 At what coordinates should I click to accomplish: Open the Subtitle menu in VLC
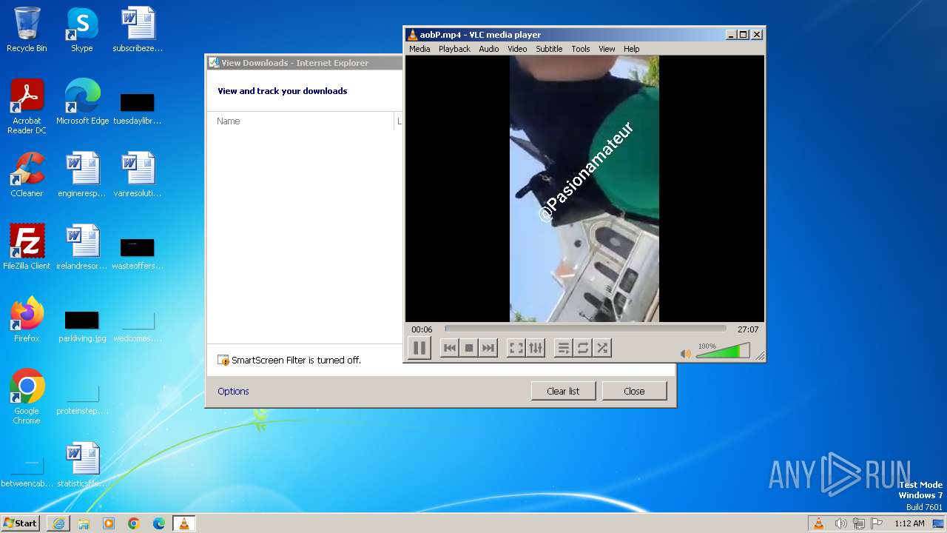(549, 49)
